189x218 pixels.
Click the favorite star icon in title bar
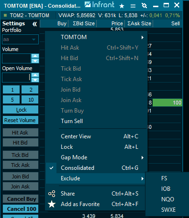[x=122, y=6]
